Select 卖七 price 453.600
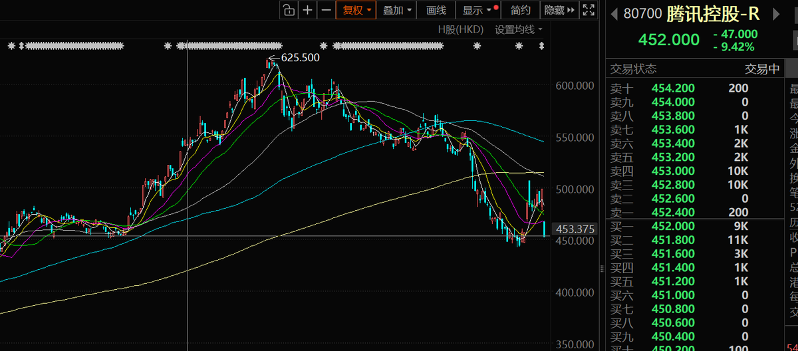The width and height of the screenshot is (798, 351). click(x=673, y=130)
